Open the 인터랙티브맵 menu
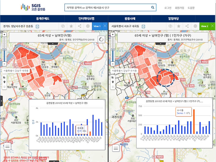Image resolution: width=216 pixels, height=162 pixels. tap(86, 19)
